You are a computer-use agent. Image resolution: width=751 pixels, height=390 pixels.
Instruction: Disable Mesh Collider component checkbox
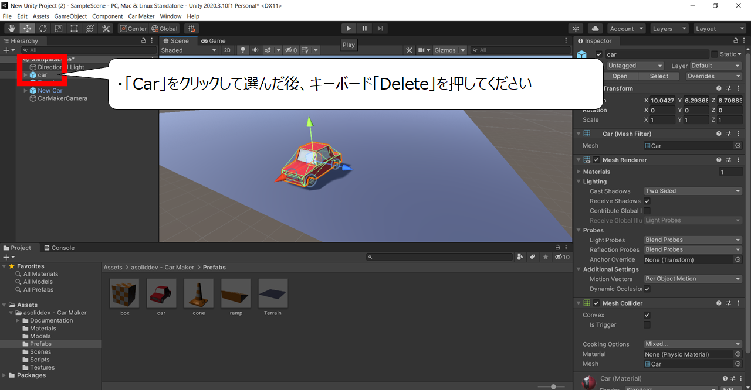tap(597, 303)
